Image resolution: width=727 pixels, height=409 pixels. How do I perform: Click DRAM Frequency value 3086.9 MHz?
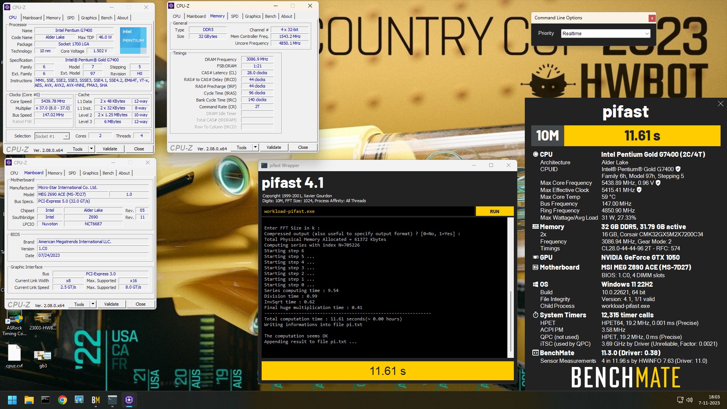click(257, 59)
